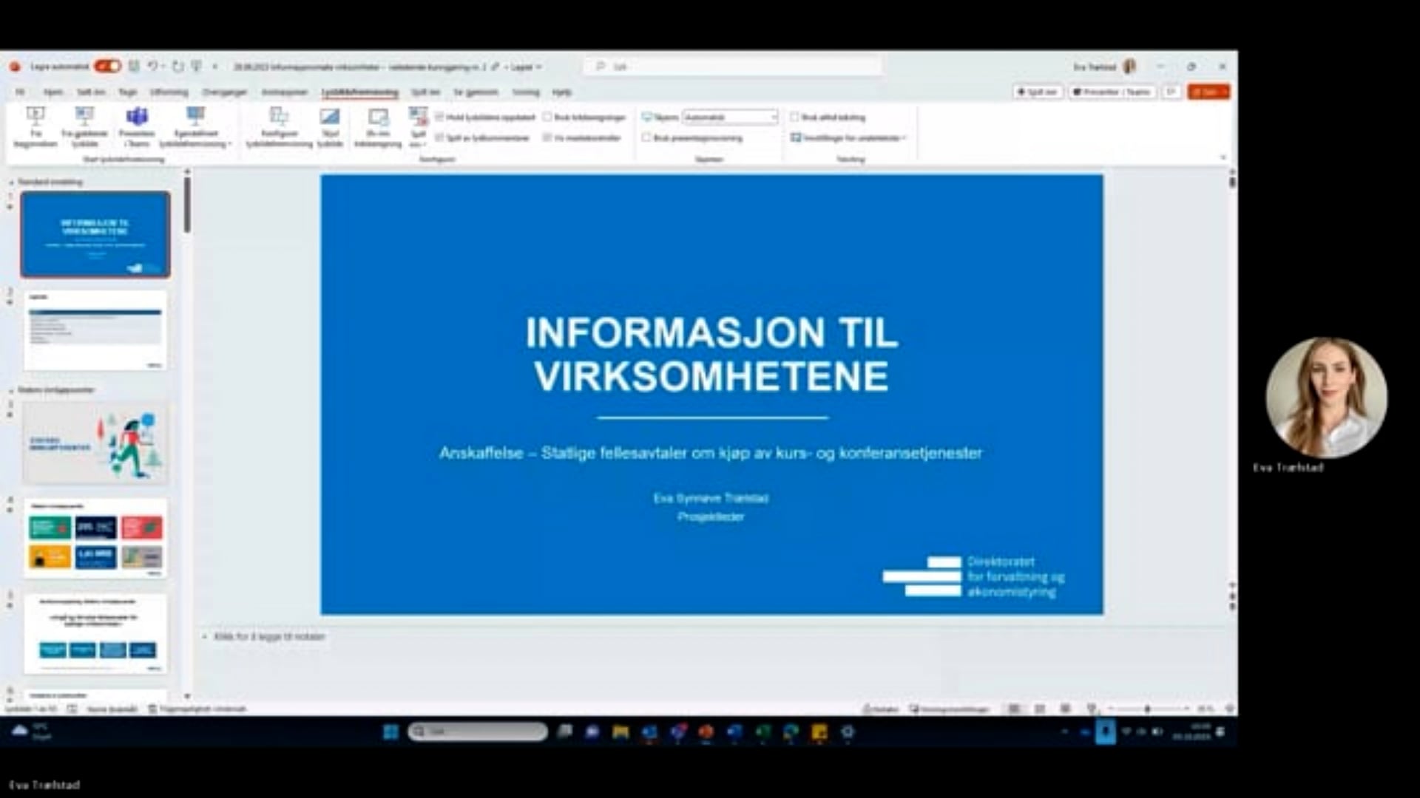Open File Explorer from taskbar
This screenshot has height=798, width=1420.
pyautogui.click(x=621, y=731)
